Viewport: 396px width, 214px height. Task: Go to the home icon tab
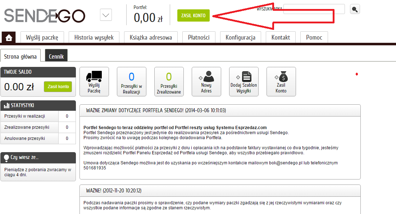9,37
